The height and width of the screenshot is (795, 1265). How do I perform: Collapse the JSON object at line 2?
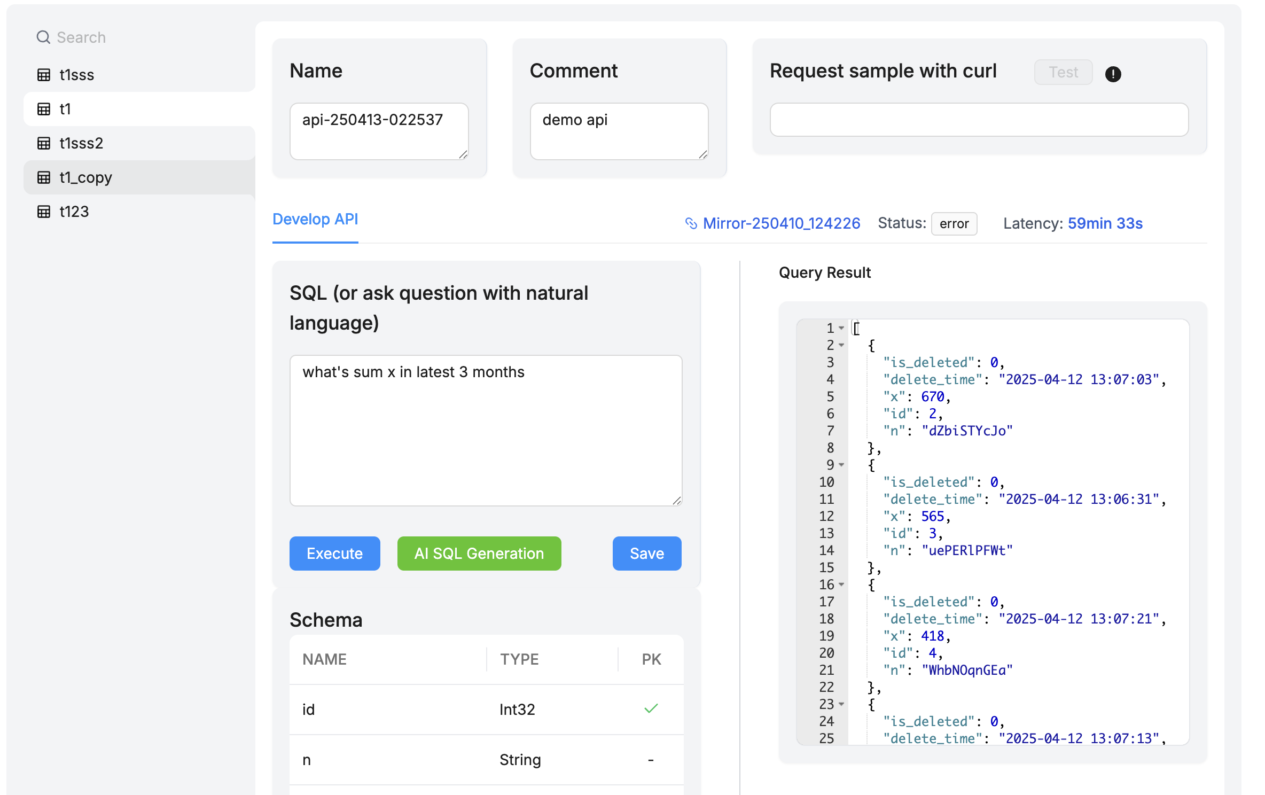841,345
